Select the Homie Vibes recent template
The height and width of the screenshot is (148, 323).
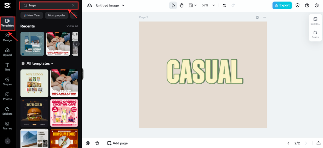pyautogui.click(x=32, y=44)
